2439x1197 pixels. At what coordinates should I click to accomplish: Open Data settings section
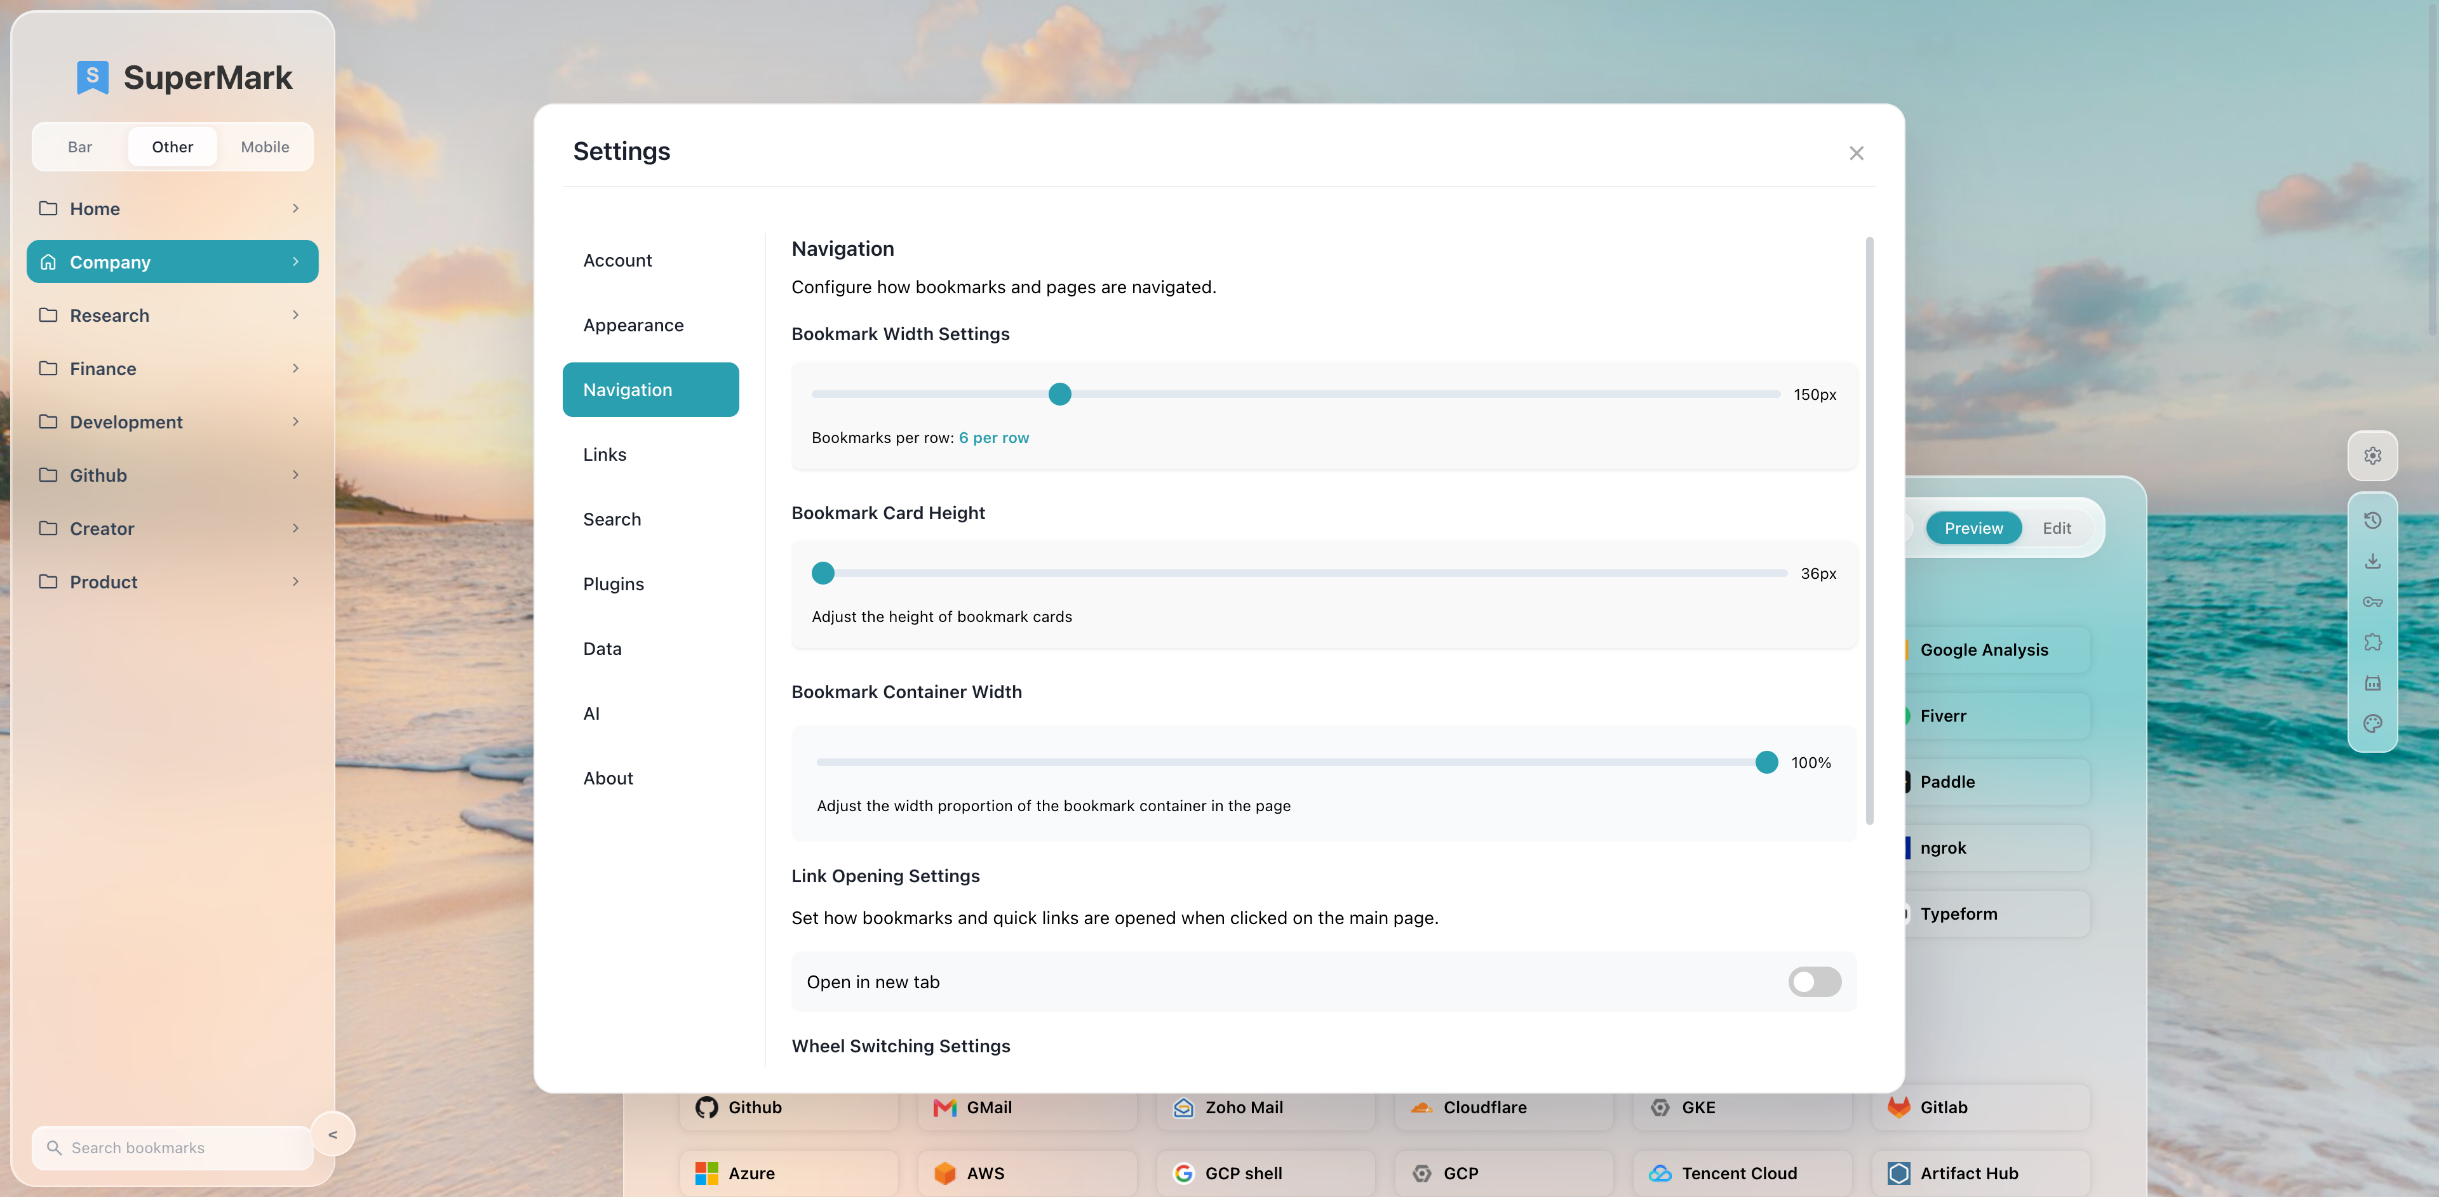pyautogui.click(x=650, y=649)
